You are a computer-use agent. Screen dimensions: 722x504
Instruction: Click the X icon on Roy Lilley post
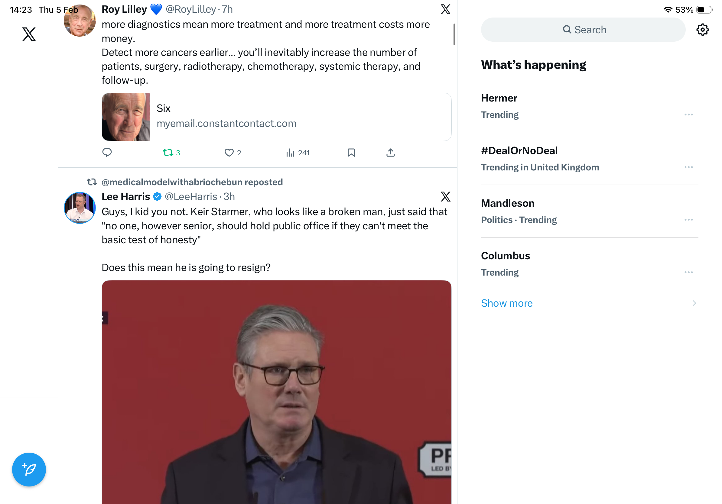445,9
